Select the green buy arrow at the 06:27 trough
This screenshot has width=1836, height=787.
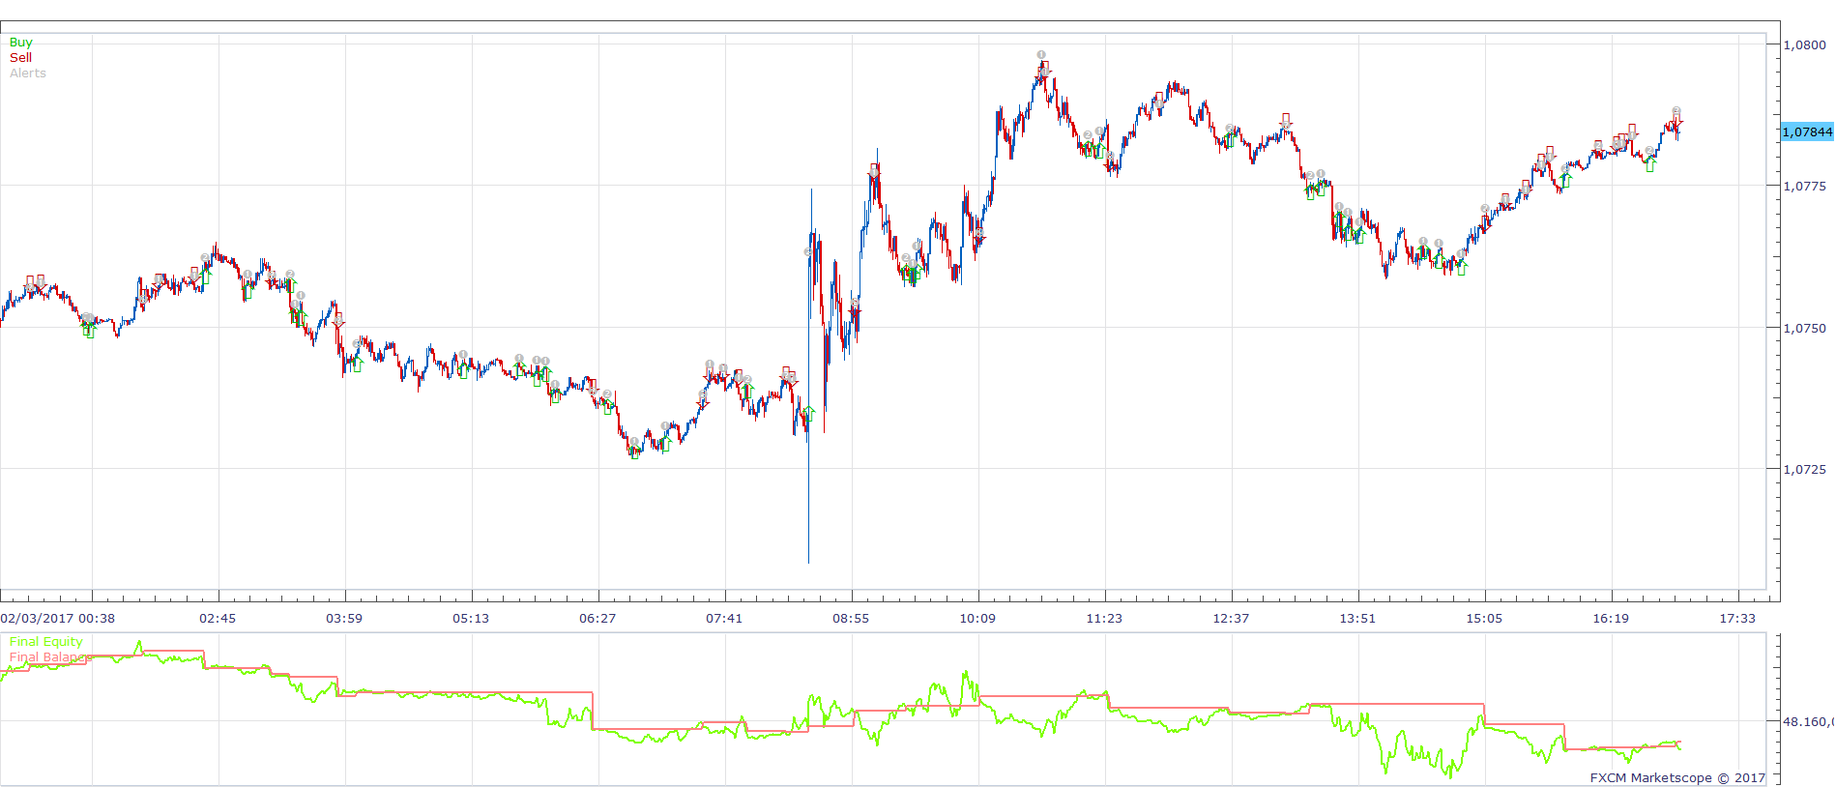635,452
